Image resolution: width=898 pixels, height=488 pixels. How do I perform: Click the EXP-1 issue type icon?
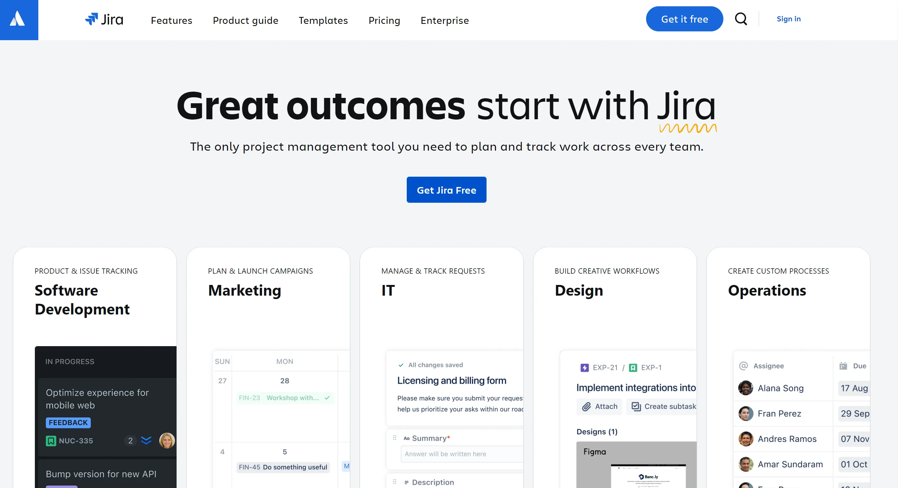633,367
